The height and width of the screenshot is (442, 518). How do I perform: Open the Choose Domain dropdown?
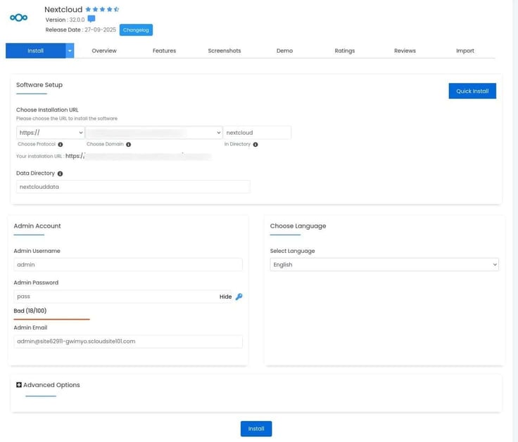click(153, 133)
